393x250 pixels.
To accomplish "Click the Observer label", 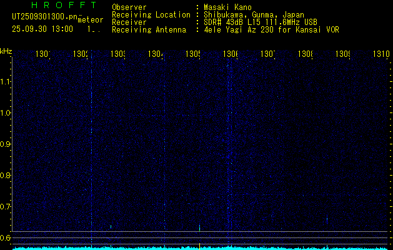I will coord(129,7).
